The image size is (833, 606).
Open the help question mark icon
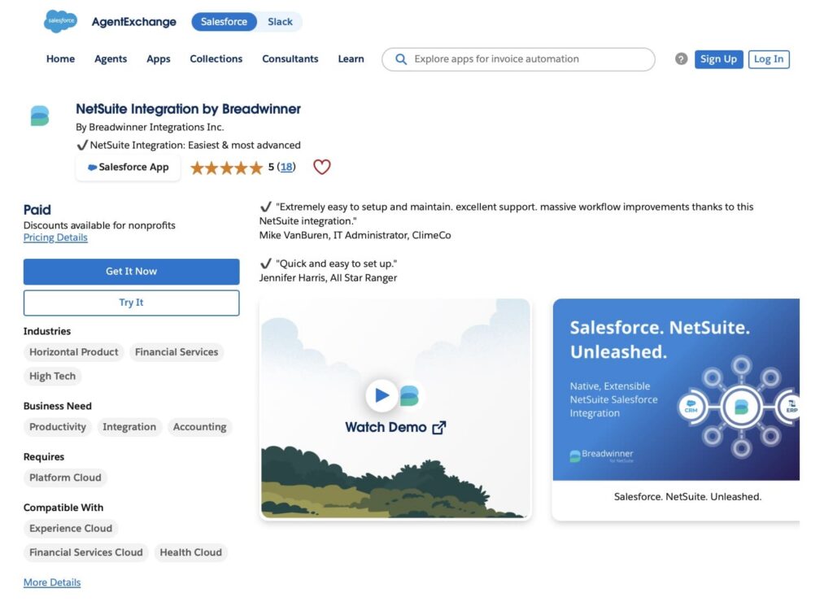point(681,59)
